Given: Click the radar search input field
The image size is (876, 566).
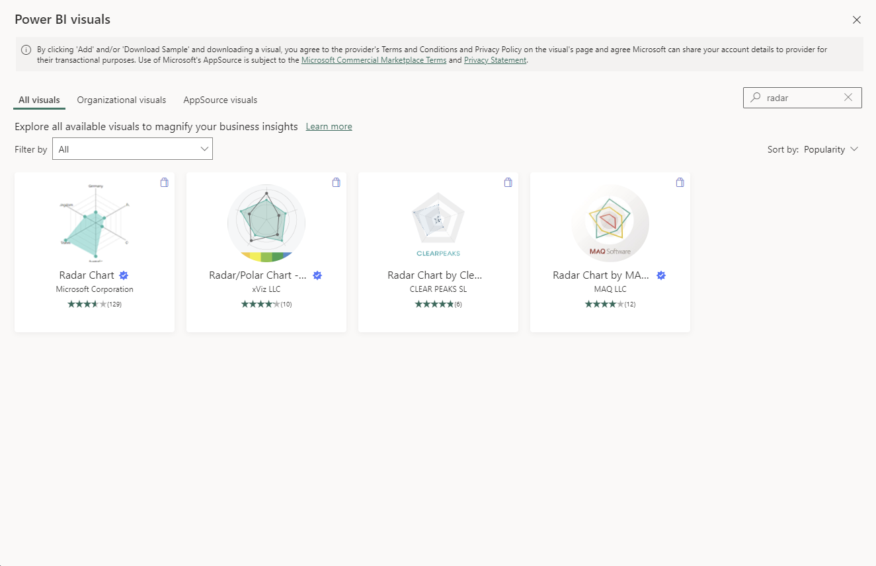Looking at the screenshot, I should click(800, 98).
